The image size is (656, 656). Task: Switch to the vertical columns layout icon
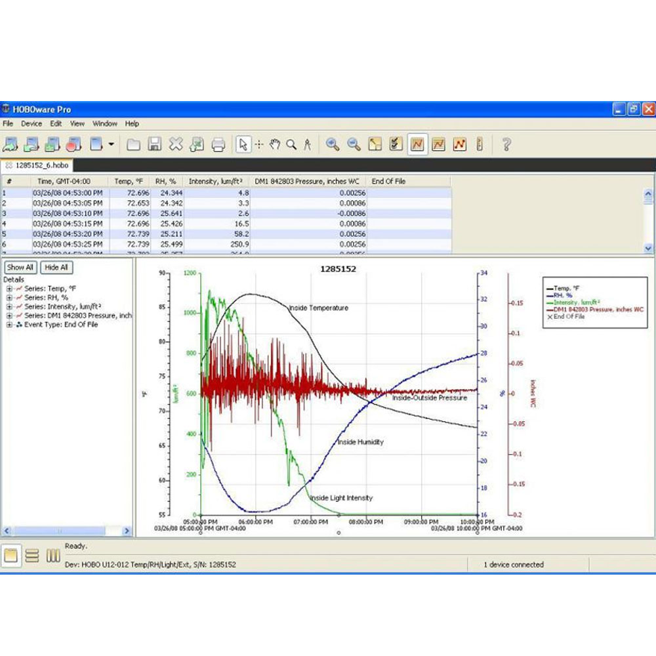[52, 556]
